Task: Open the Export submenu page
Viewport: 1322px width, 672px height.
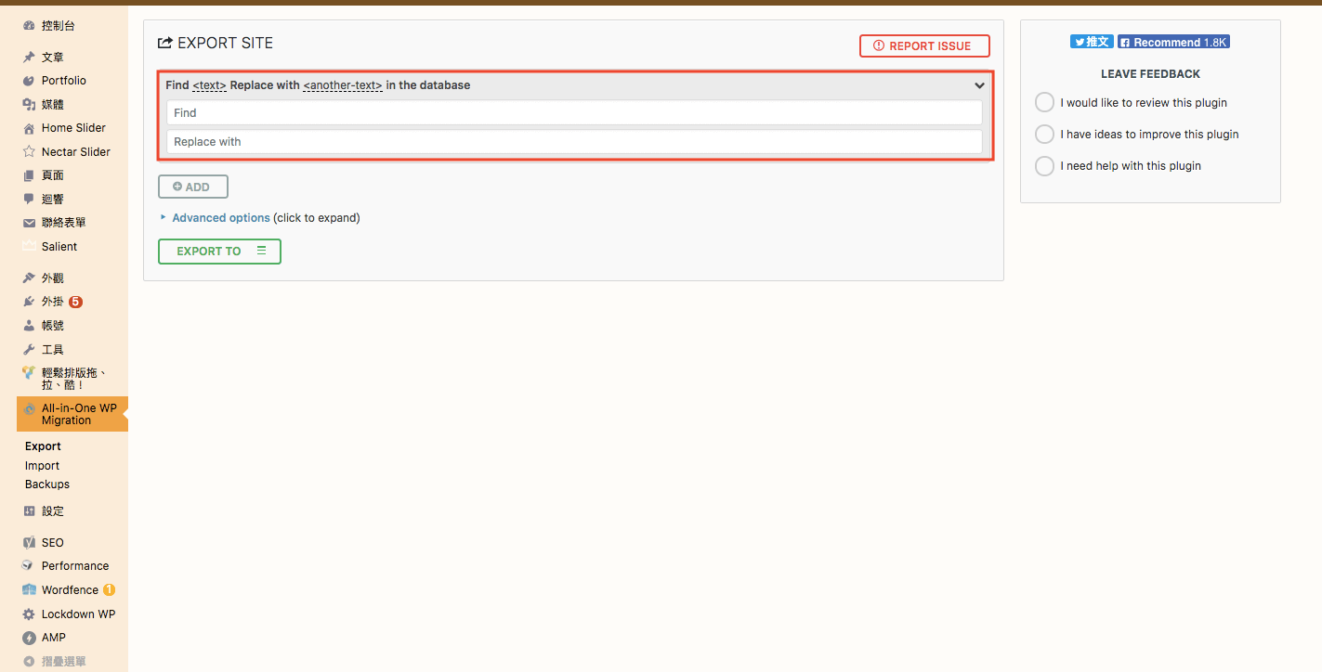Action: (43, 446)
